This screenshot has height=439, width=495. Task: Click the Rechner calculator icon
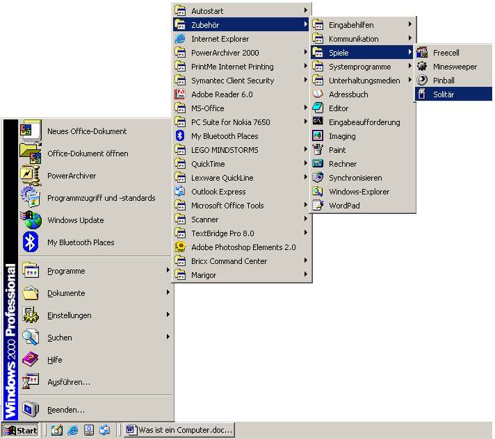coord(318,163)
